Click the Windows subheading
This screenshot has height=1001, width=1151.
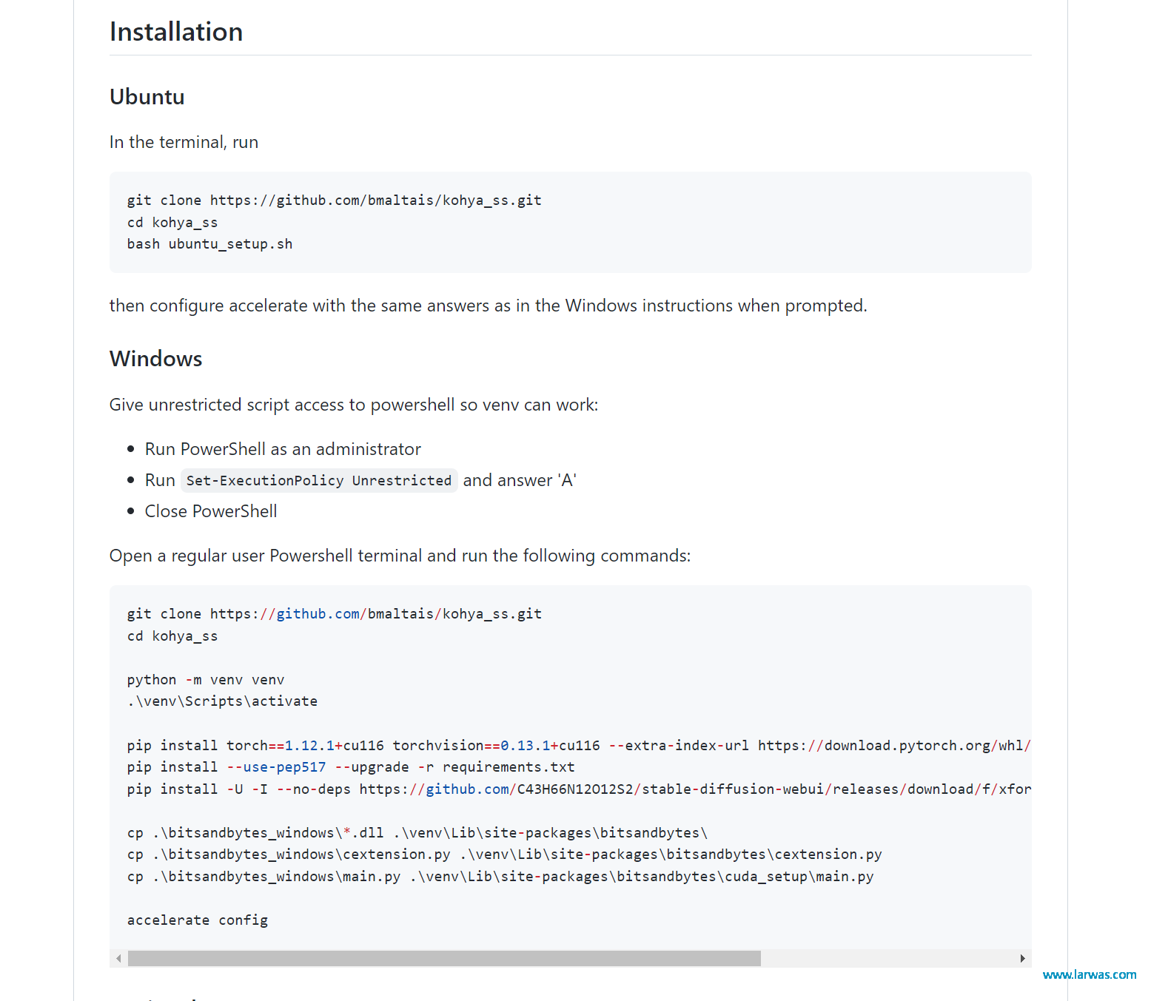(x=155, y=359)
